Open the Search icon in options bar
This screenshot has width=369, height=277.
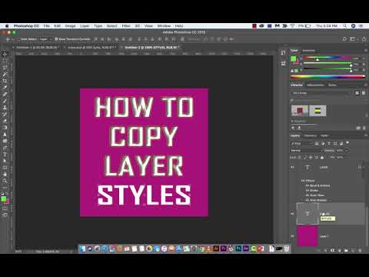coord(344,39)
